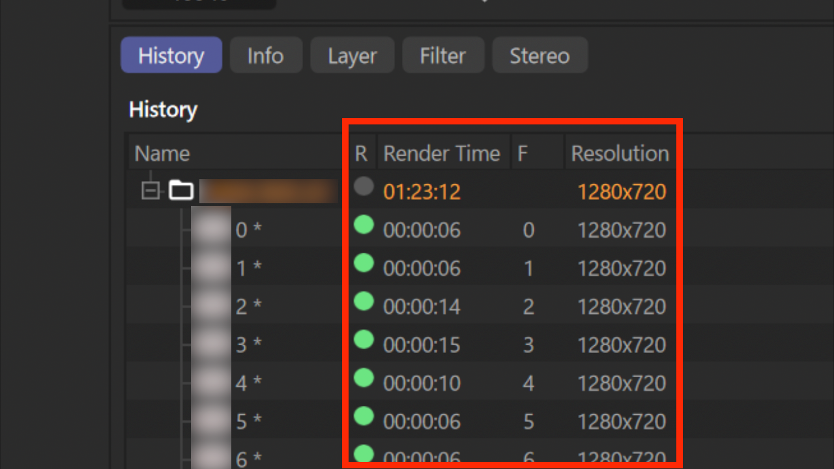Click F column value 0

pyautogui.click(x=528, y=230)
